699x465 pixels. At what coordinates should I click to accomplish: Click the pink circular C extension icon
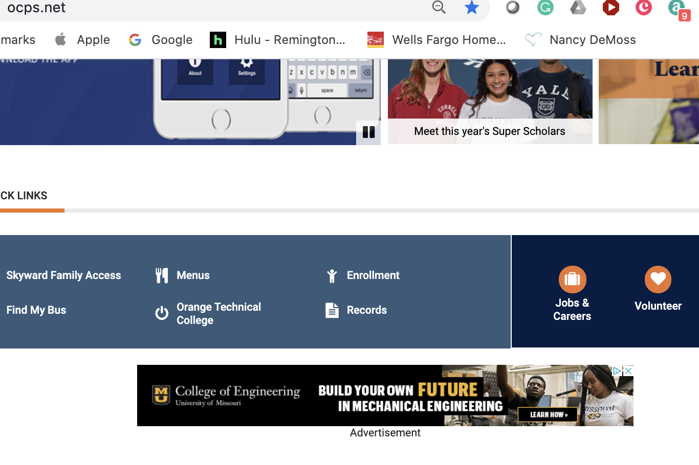coord(643,7)
